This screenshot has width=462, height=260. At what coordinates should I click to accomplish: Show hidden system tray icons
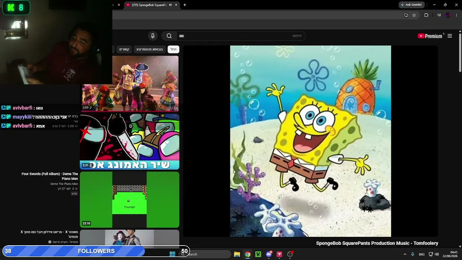[x=405, y=254]
